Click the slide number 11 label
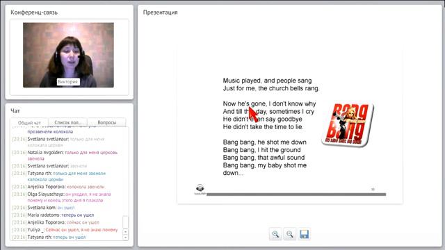This screenshot has width=445, height=250. click(x=373, y=189)
